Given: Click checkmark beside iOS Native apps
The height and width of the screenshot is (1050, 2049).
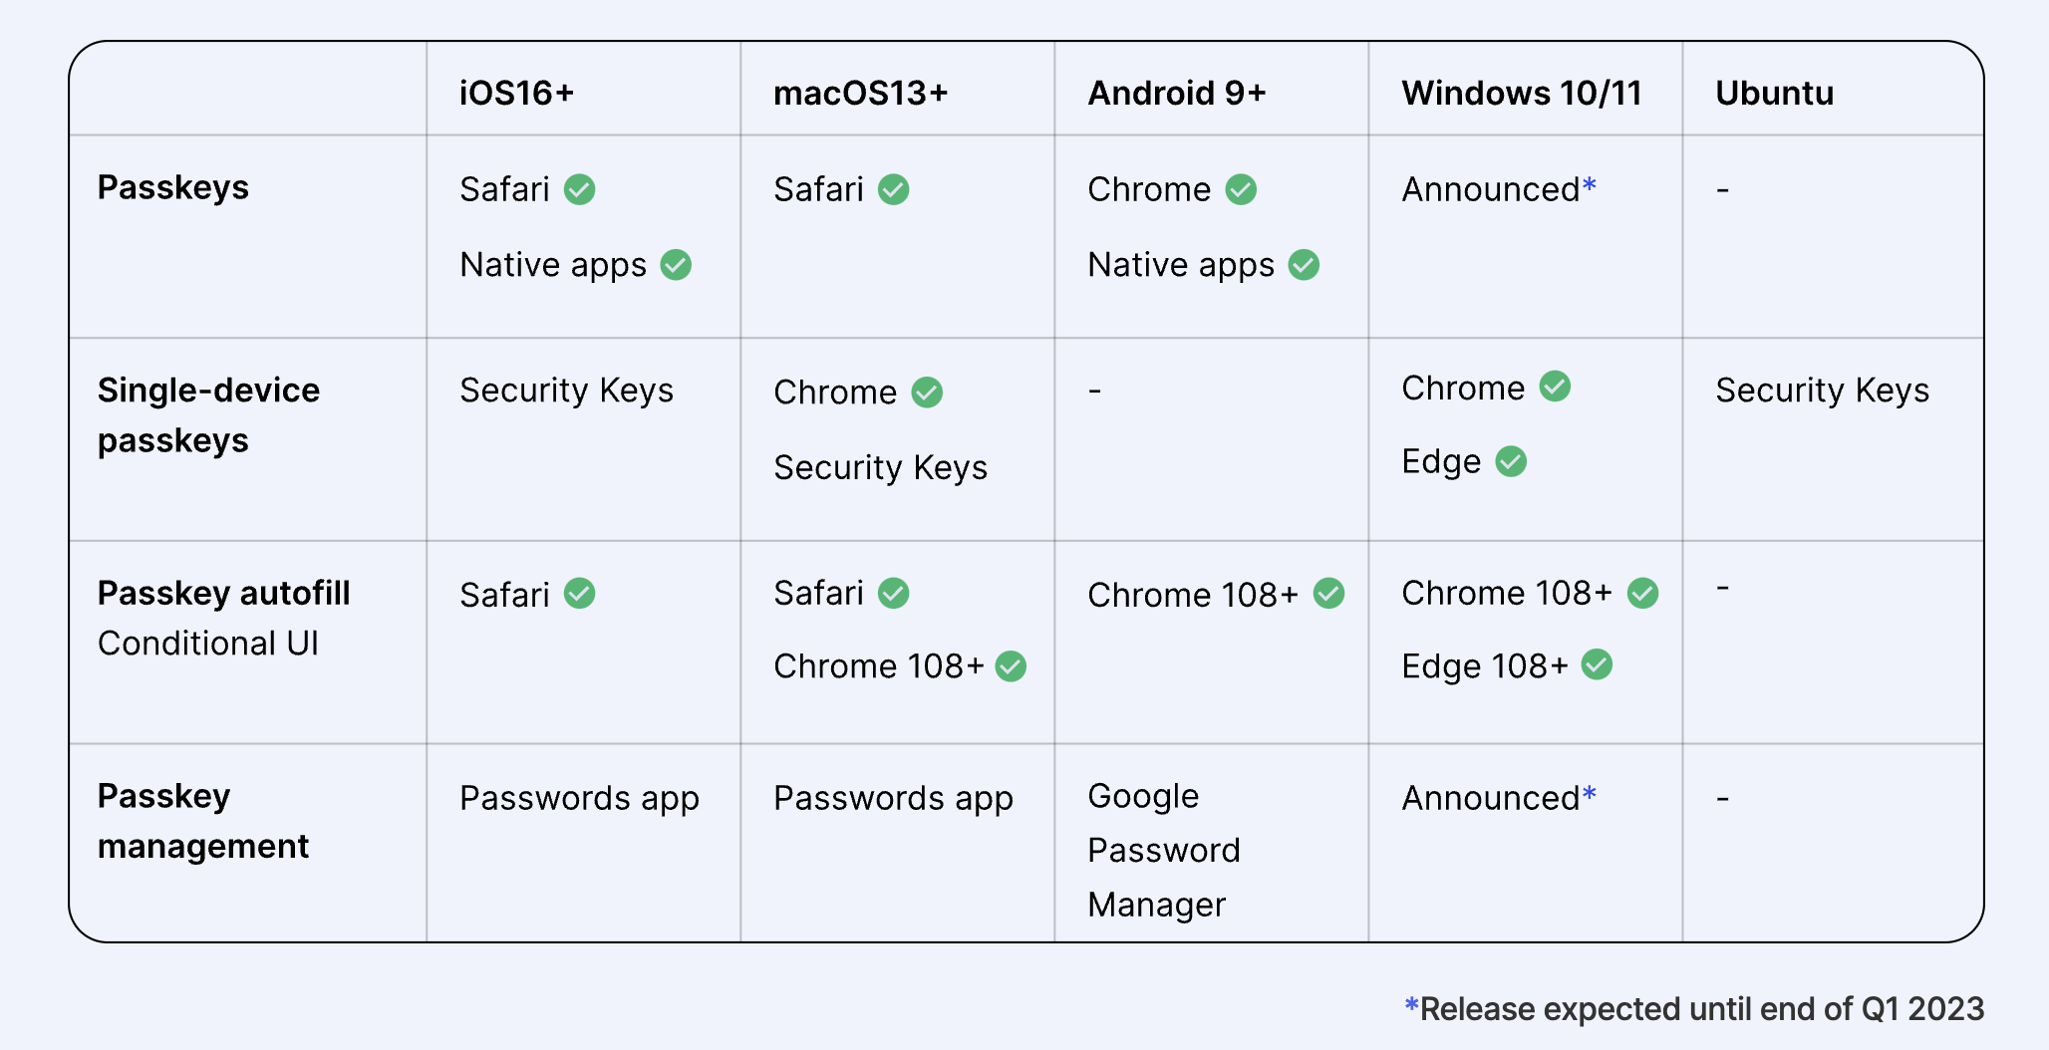Looking at the screenshot, I should pos(676,265).
